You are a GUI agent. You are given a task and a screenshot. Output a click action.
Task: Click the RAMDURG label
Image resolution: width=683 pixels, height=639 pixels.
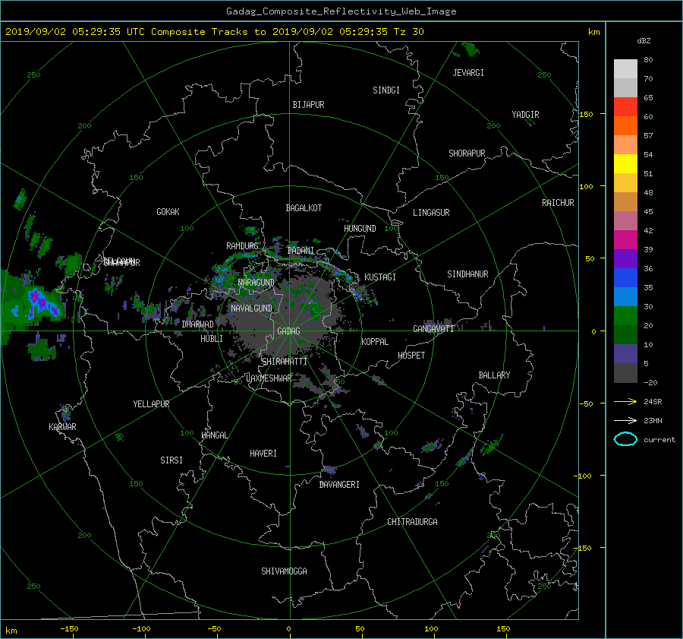(242, 246)
